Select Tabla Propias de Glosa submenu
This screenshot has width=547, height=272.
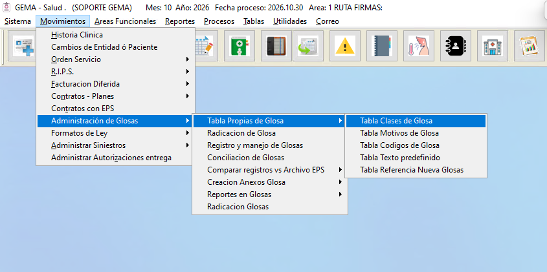point(270,121)
